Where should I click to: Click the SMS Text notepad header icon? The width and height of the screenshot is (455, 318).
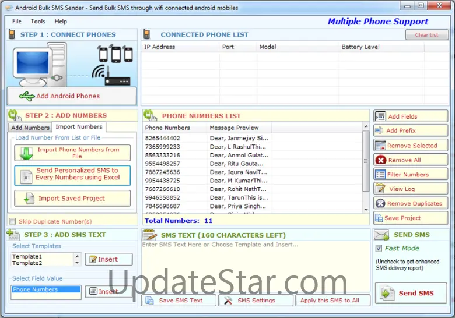tap(149, 235)
